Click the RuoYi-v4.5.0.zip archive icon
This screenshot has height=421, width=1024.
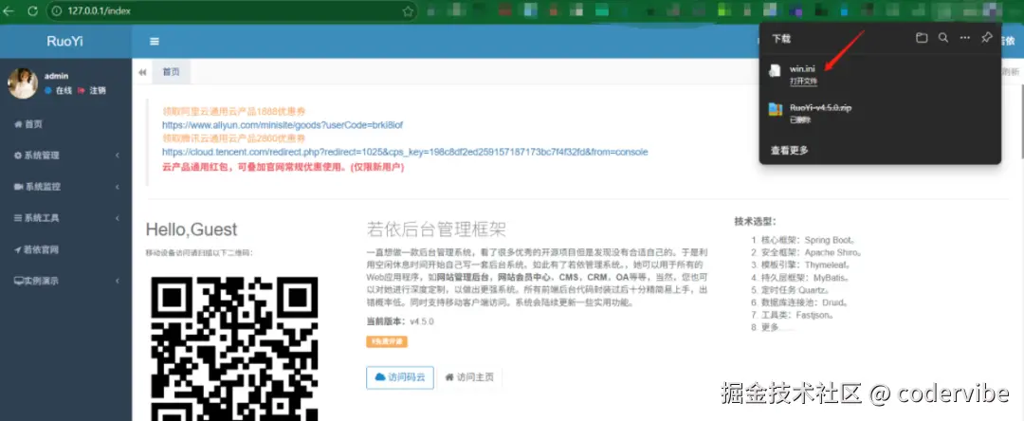coord(776,109)
